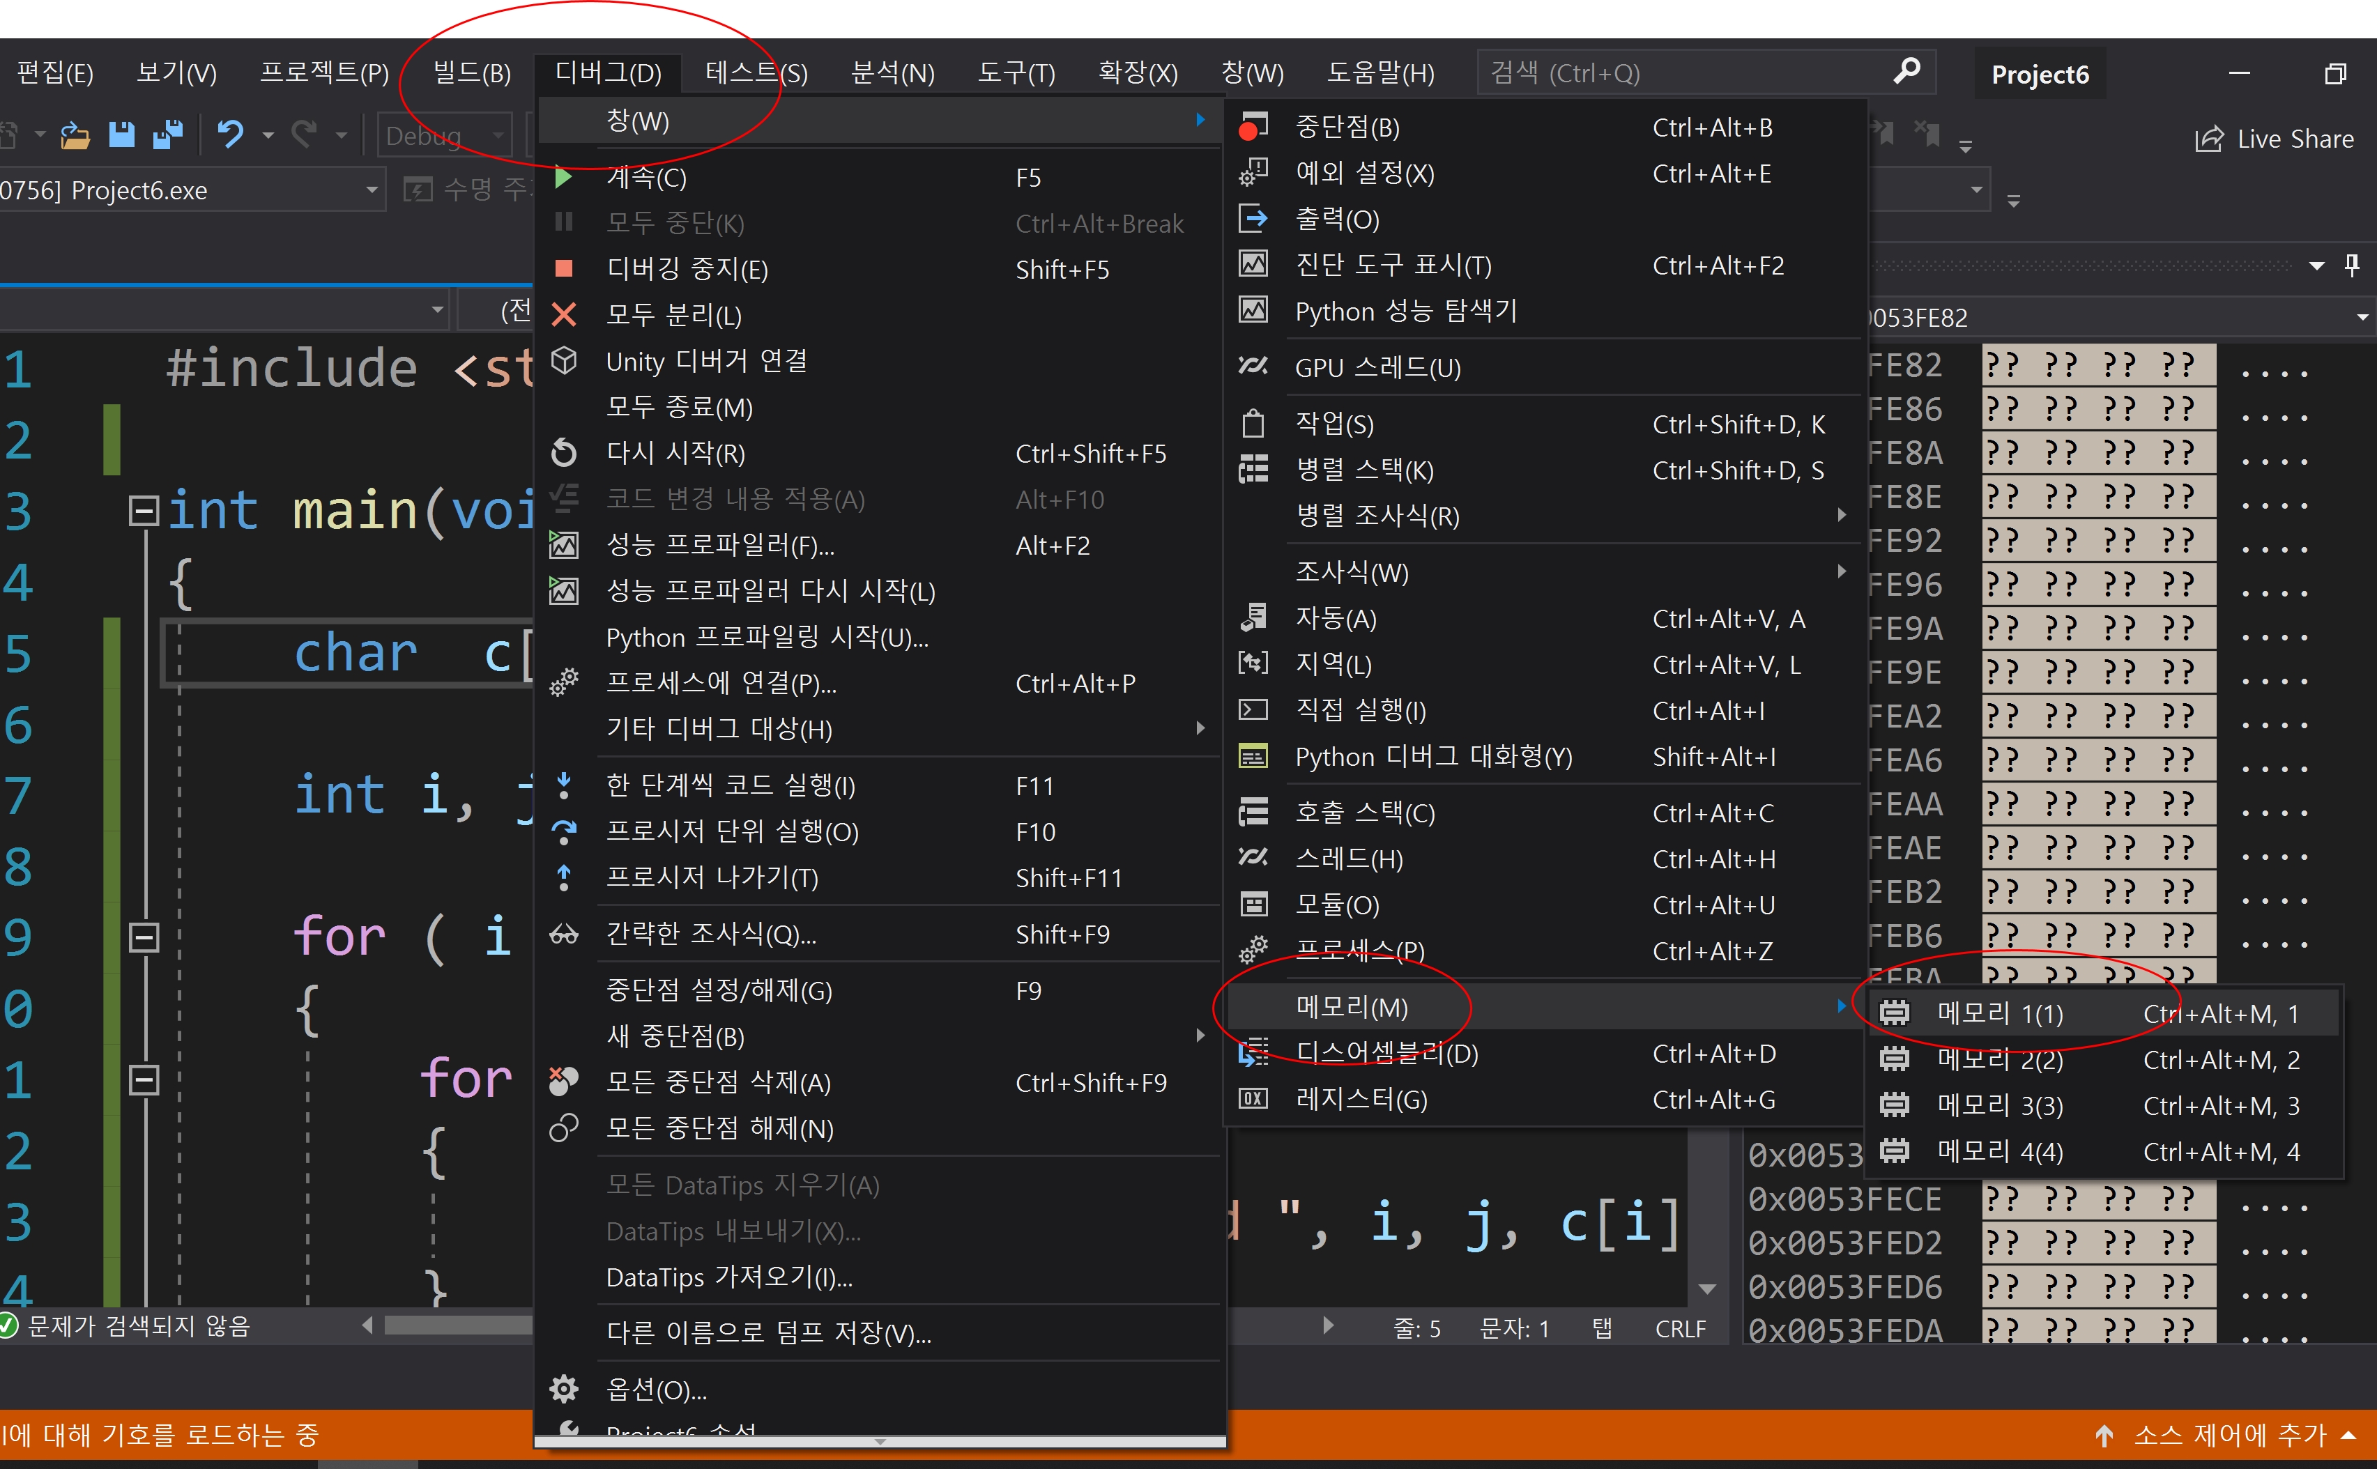This screenshot has height=1469, width=2377.
Task: Expand 메모리(M) submenu
Action: tap(1545, 1006)
